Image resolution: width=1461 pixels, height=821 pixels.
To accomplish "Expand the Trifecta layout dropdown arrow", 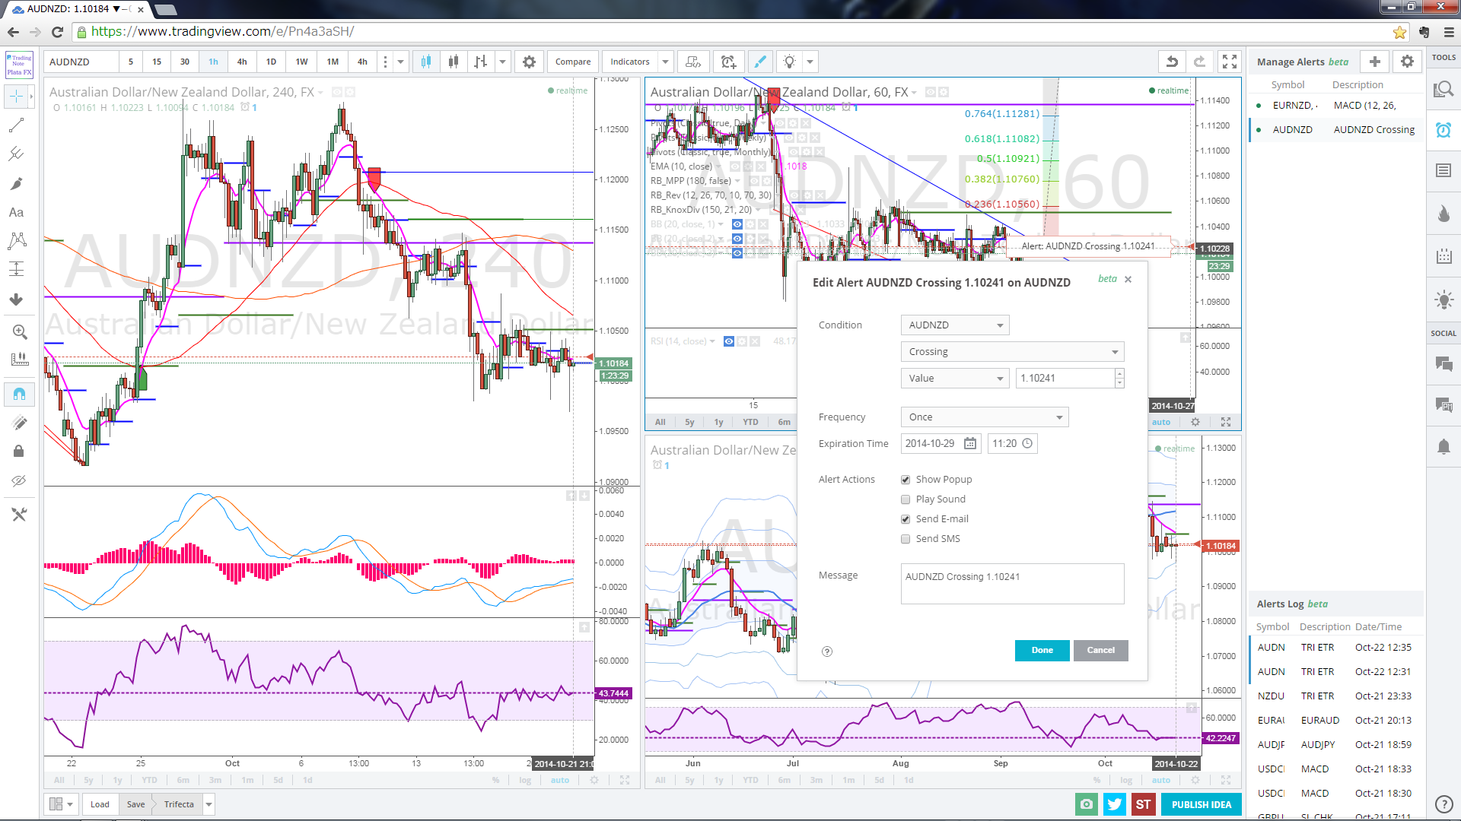I will (x=208, y=804).
